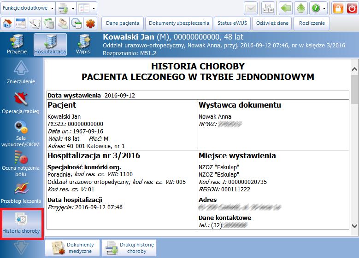
Task: Open the checklist with pen icon
Action: tap(35, 23)
